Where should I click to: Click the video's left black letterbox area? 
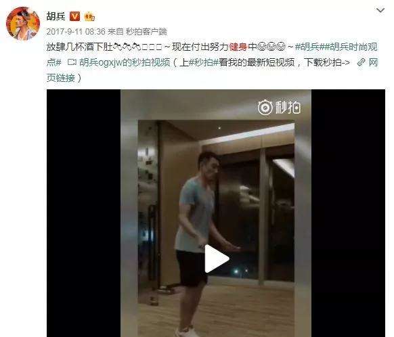tap(83, 213)
